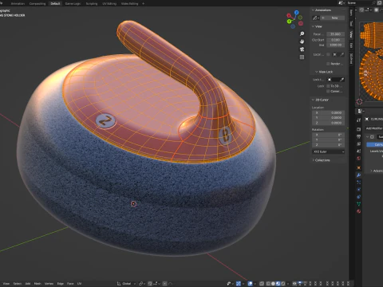Open the World properties tab icon
The image size is (383, 287).
click(x=358, y=159)
